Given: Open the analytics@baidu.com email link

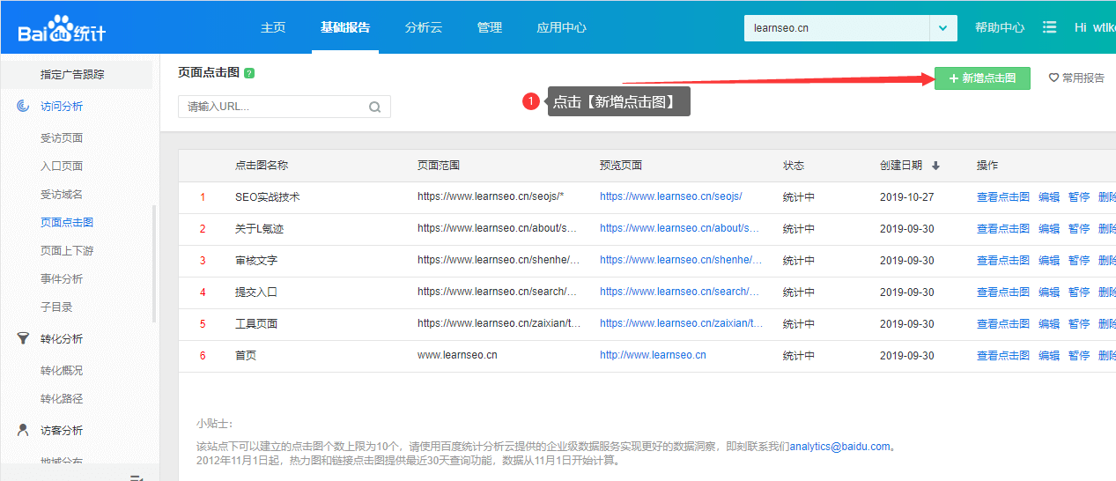Looking at the screenshot, I should (839, 447).
